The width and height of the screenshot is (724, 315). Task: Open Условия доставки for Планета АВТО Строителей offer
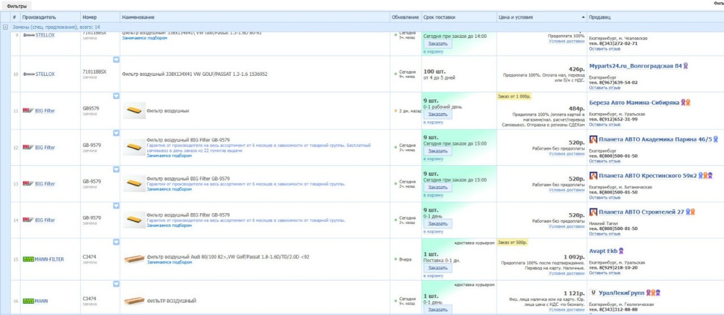tap(567, 226)
